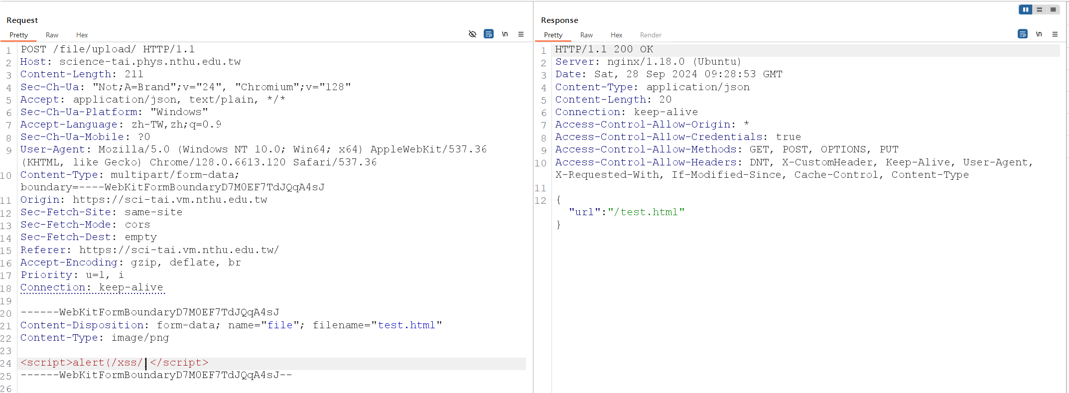Image resolution: width=1069 pixels, height=393 pixels.
Task: Toggle the \n non-printable characters icon in Response
Action: 1039,34
